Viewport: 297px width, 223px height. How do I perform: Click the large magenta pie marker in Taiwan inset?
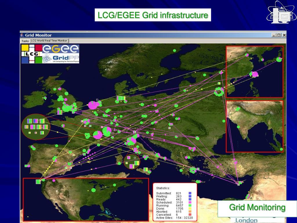[255, 74]
